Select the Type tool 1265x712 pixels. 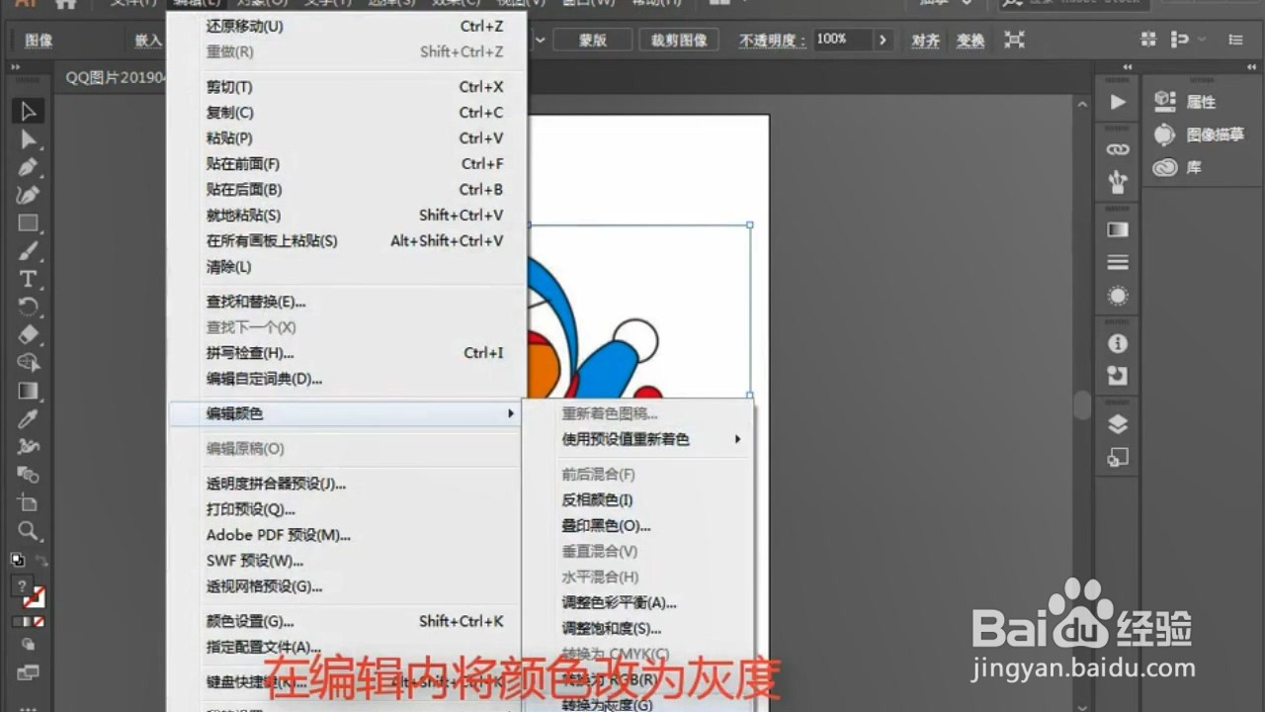pyautogui.click(x=28, y=279)
